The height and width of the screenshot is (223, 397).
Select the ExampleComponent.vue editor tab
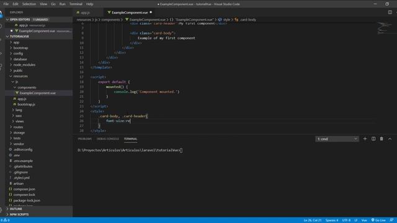130,12
